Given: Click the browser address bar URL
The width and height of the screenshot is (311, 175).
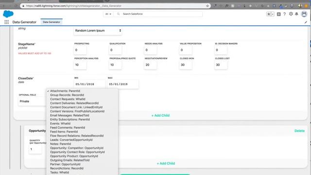Looking at the screenshot, I should [x=73, y=6].
